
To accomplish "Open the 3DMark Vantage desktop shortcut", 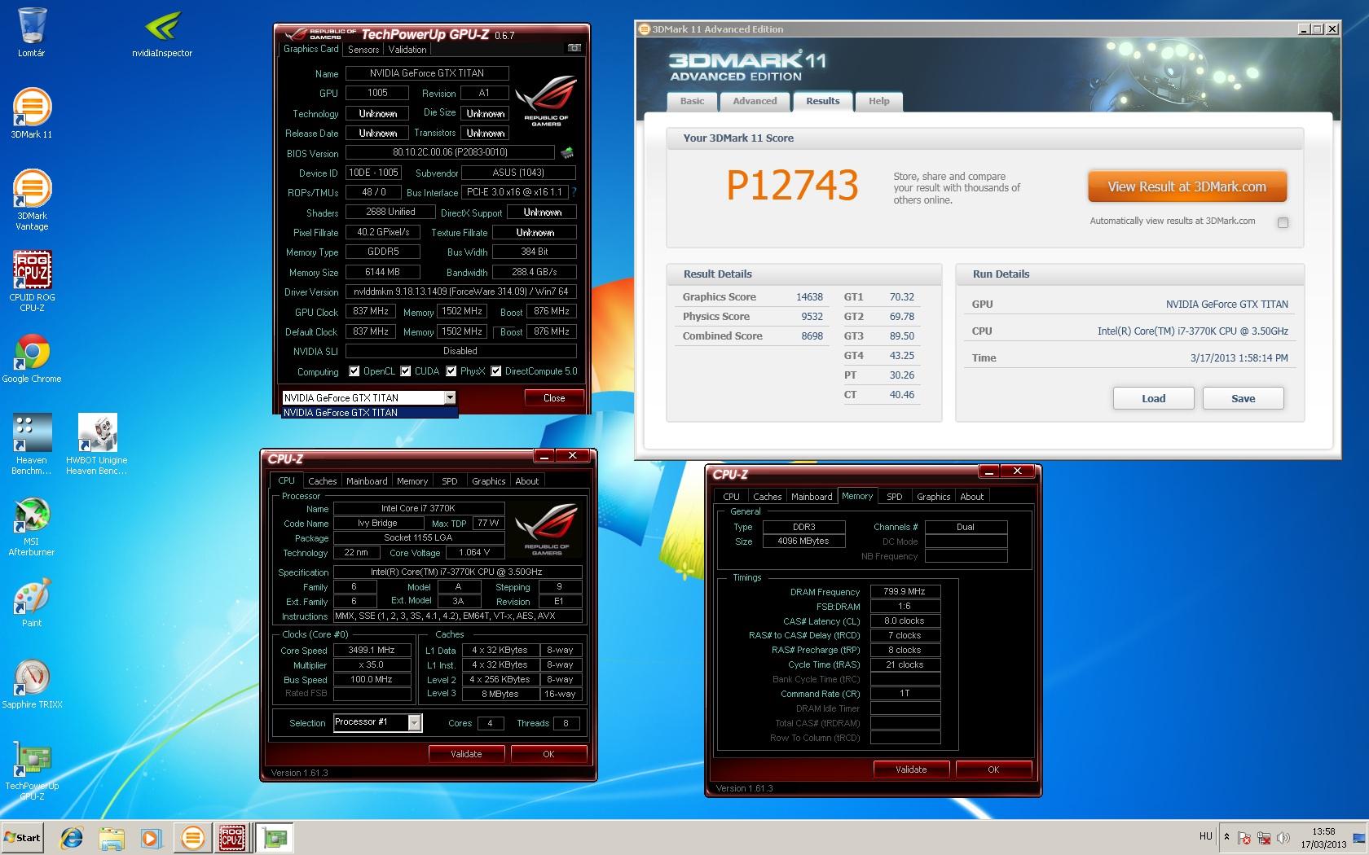I will pos(32,200).
